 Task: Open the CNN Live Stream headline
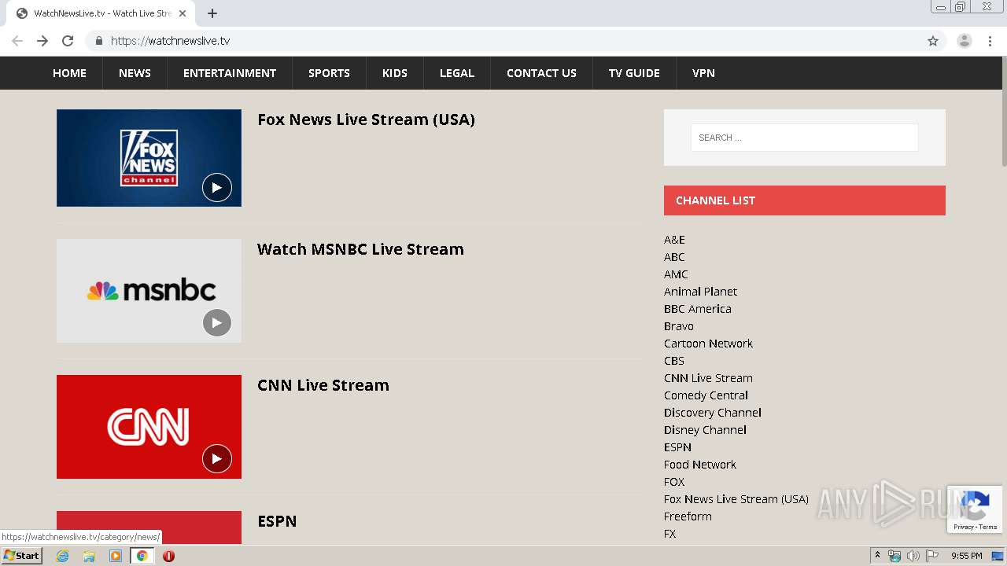point(323,385)
